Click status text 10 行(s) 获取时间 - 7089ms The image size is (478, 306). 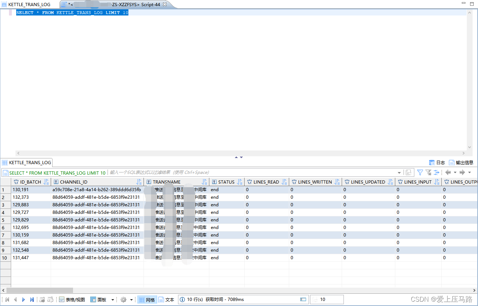[215, 300]
